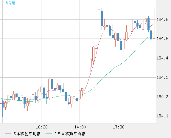
Task: Click the 184.1 price axis label
Action: tap(162, 116)
